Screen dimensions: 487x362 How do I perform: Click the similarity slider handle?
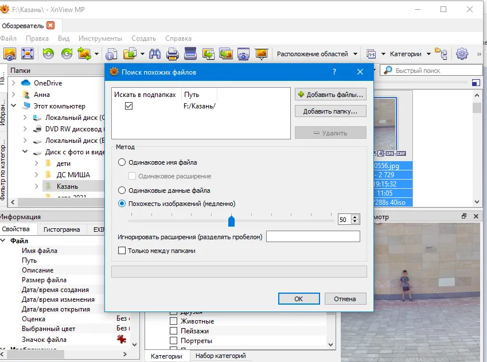click(231, 221)
